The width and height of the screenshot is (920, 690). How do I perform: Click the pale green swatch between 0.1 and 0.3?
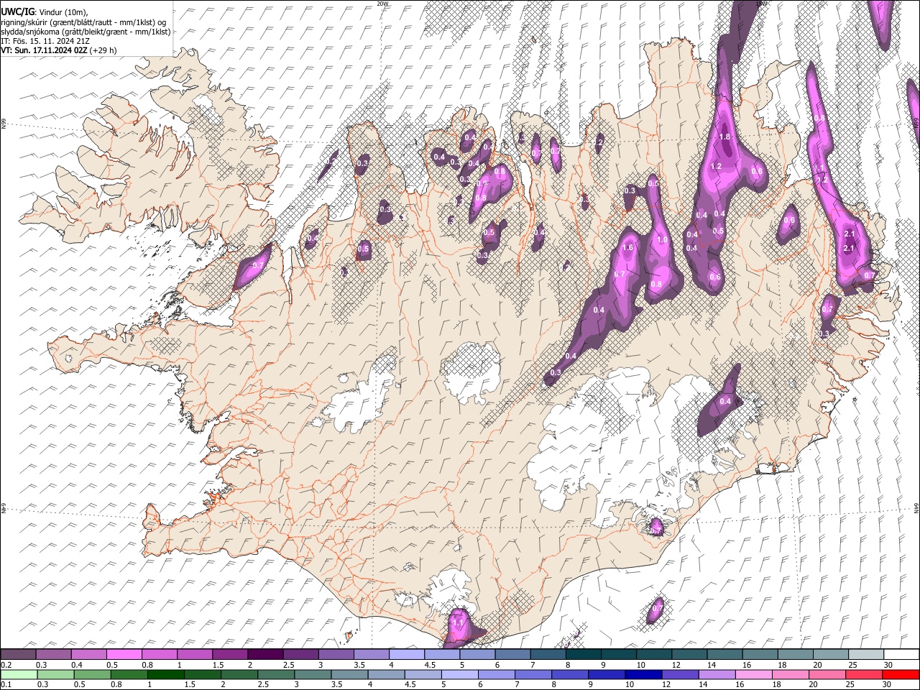click(18, 674)
